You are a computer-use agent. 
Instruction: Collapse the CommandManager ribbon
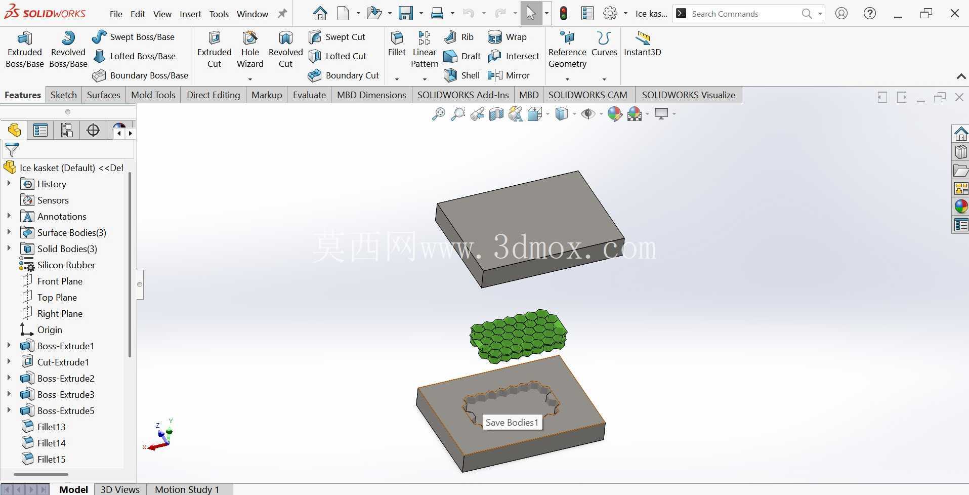tap(961, 76)
